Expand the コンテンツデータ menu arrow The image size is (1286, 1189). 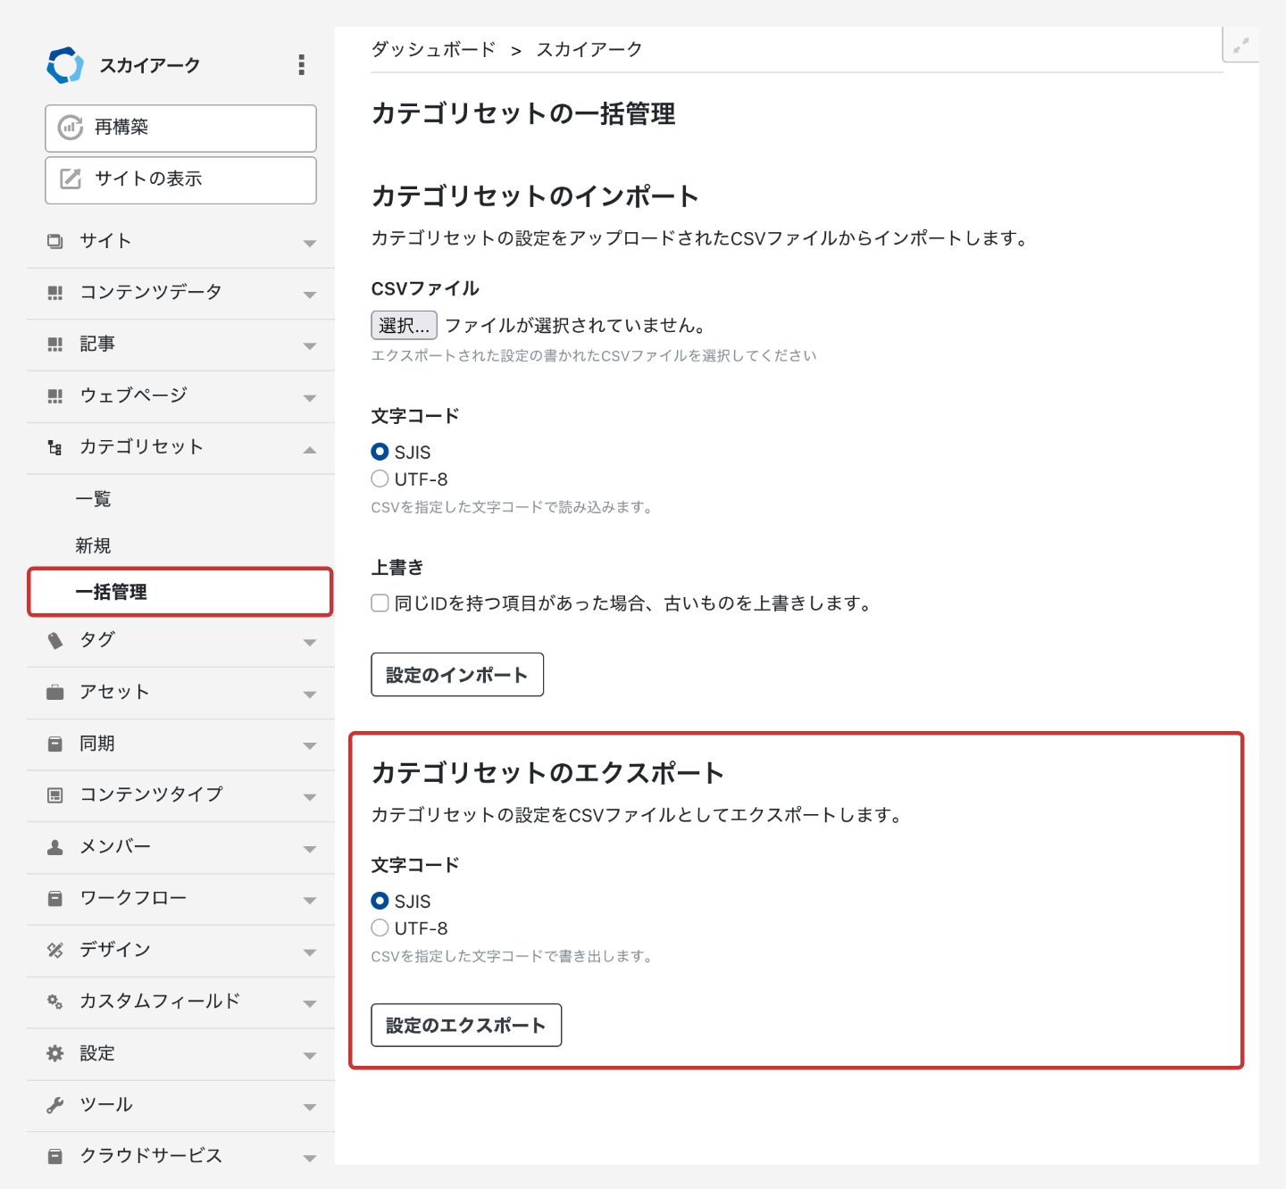(309, 294)
